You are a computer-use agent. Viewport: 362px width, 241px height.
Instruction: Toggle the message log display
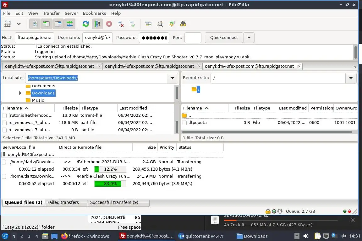click(x=35, y=24)
